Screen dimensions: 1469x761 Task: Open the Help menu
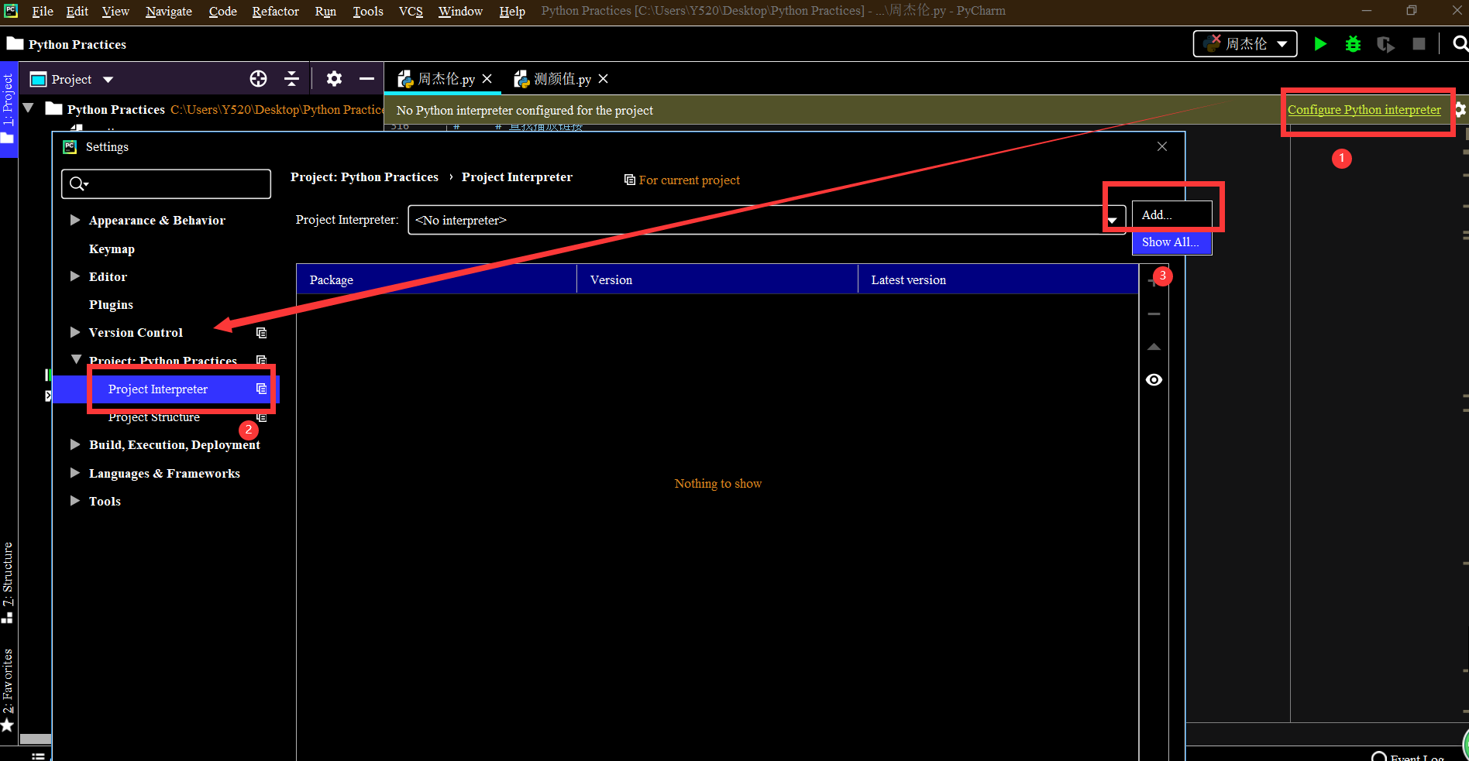(512, 11)
